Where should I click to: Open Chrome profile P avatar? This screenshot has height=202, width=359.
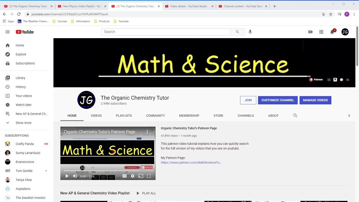347,14
